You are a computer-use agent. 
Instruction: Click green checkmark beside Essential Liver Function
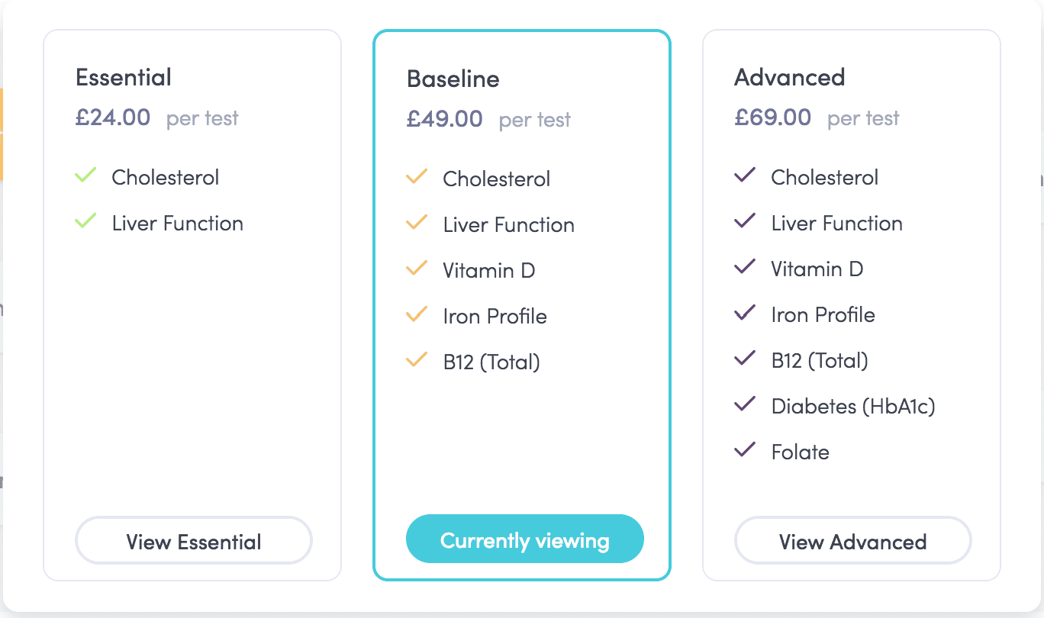[x=85, y=222]
